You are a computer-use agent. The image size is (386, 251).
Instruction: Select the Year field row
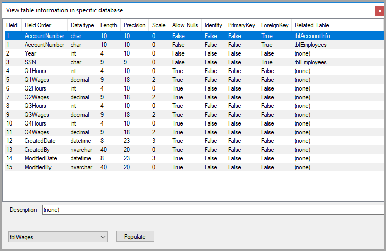pos(194,53)
